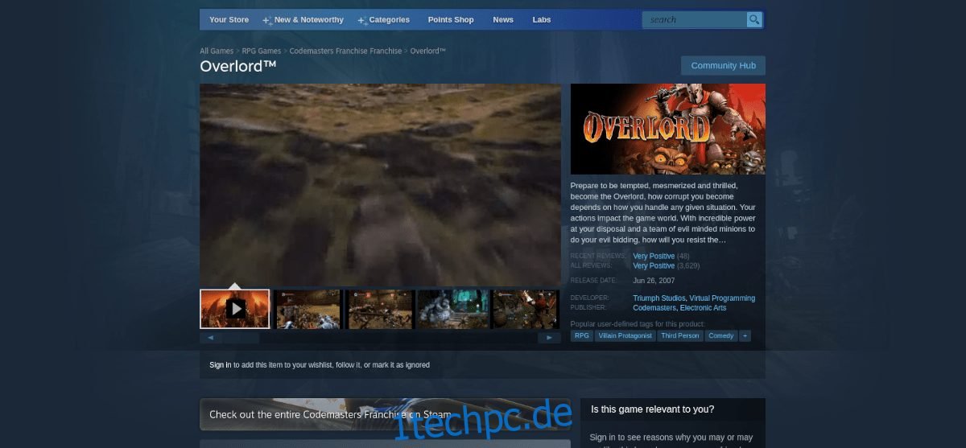Image resolution: width=966 pixels, height=448 pixels.
Task: Open the Codemasters Franchise banner
Action: (x=386, y=414)
